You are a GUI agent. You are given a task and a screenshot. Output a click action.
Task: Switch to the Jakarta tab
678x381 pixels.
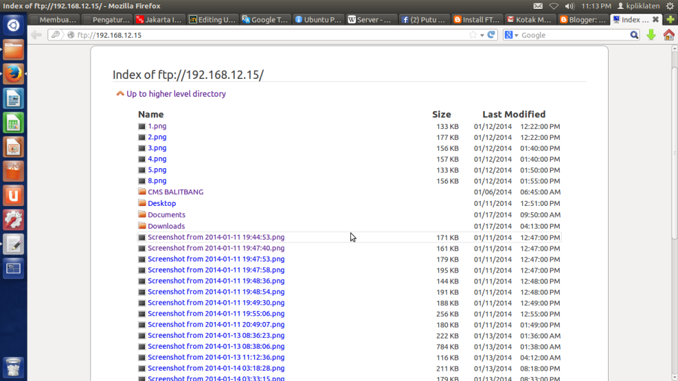159,20
